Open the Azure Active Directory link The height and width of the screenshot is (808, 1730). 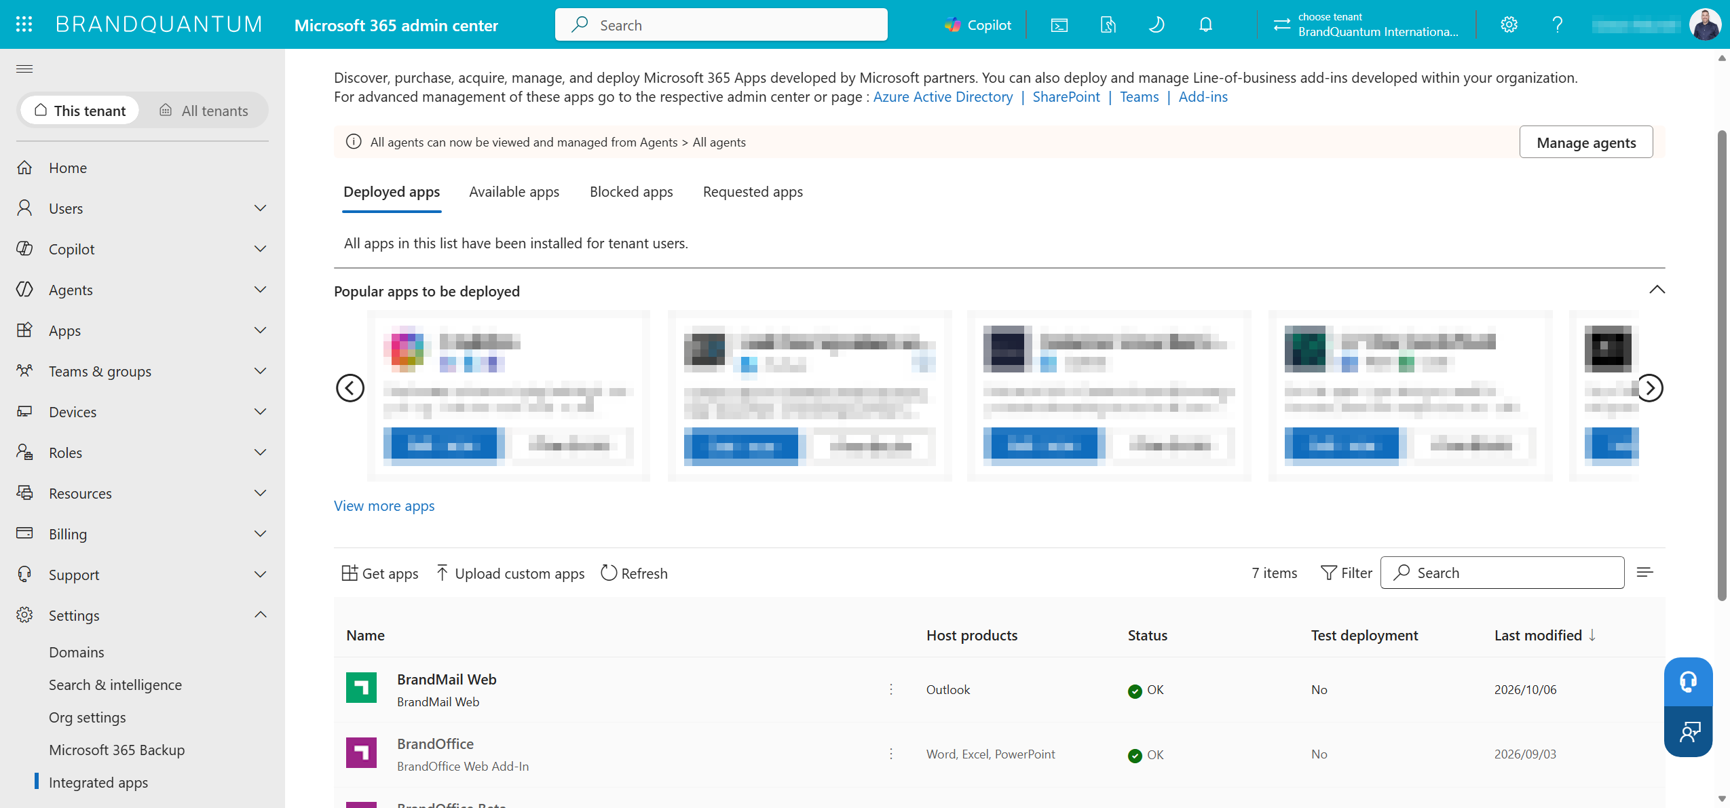coord(943,97)
